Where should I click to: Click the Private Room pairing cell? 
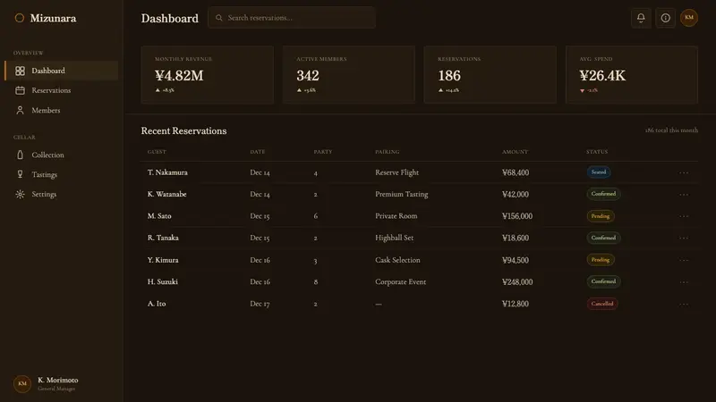(396, 216)
